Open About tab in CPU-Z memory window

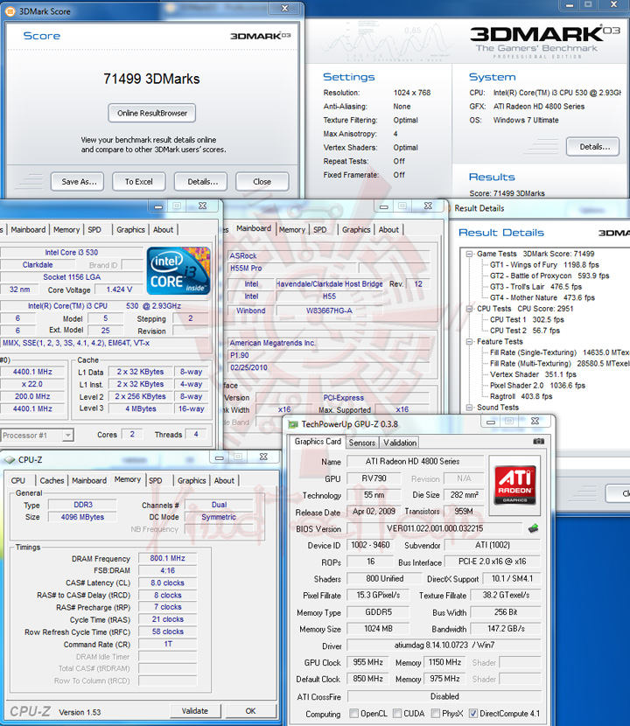tap(224, 480)
